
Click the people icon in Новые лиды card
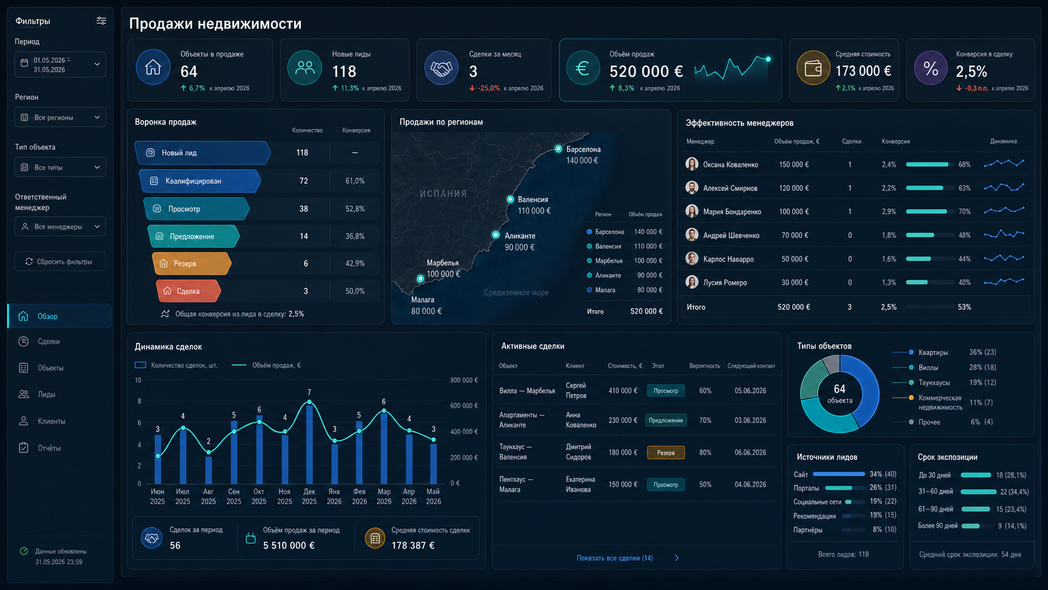click(305, 67)
